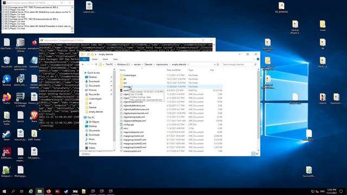
Task: Launch the Firefox desktop shortcut
Action: (7, 99)
